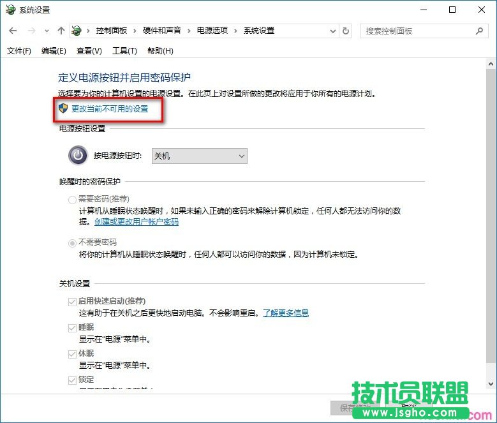Open the 工具(T) menu
The height and width of the screenshot is (423, 497).
pyautogui.click(x=124, y=51)
